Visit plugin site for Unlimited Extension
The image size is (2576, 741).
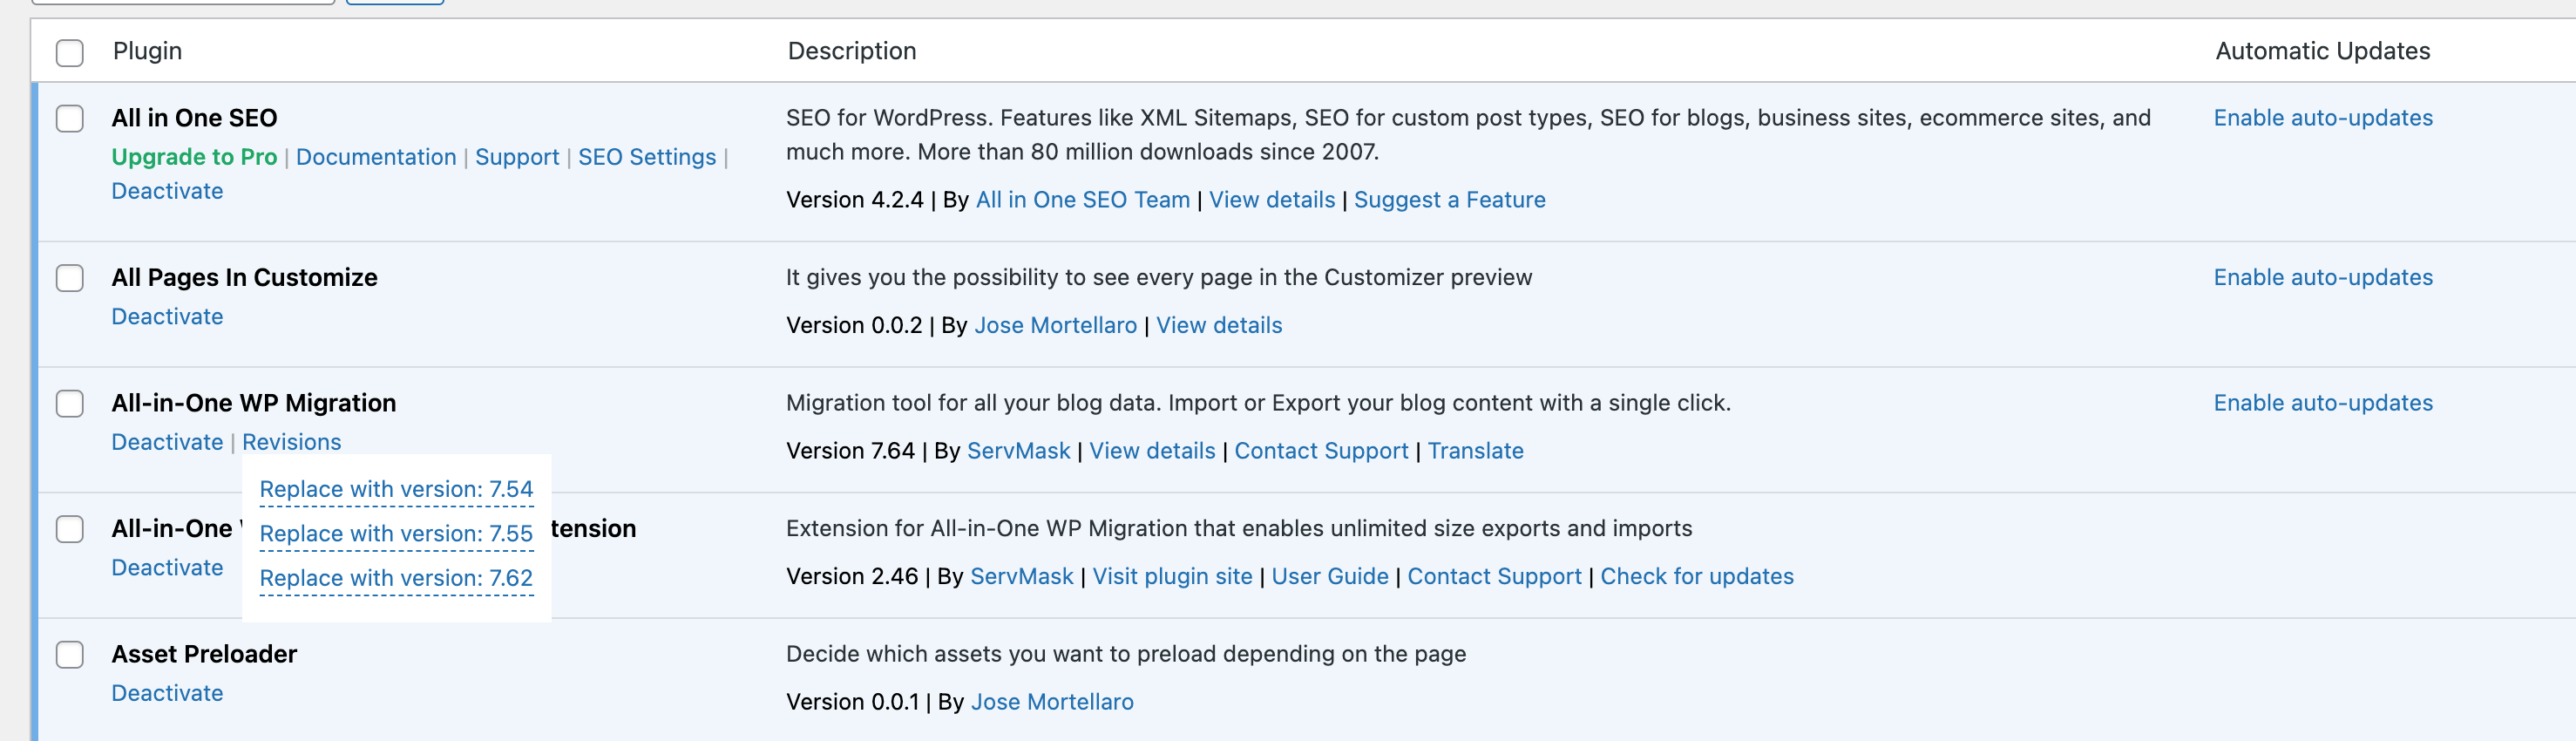pyautogui.click(x=1172, y=576)
